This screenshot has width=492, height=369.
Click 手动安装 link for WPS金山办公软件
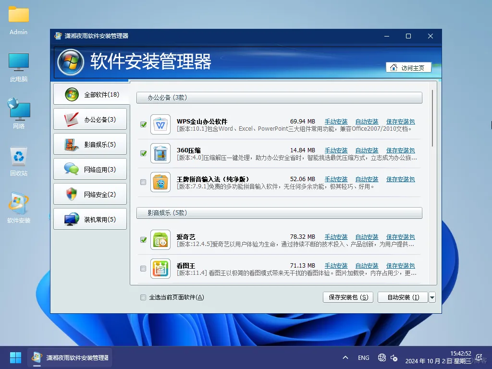pos(336,122)
